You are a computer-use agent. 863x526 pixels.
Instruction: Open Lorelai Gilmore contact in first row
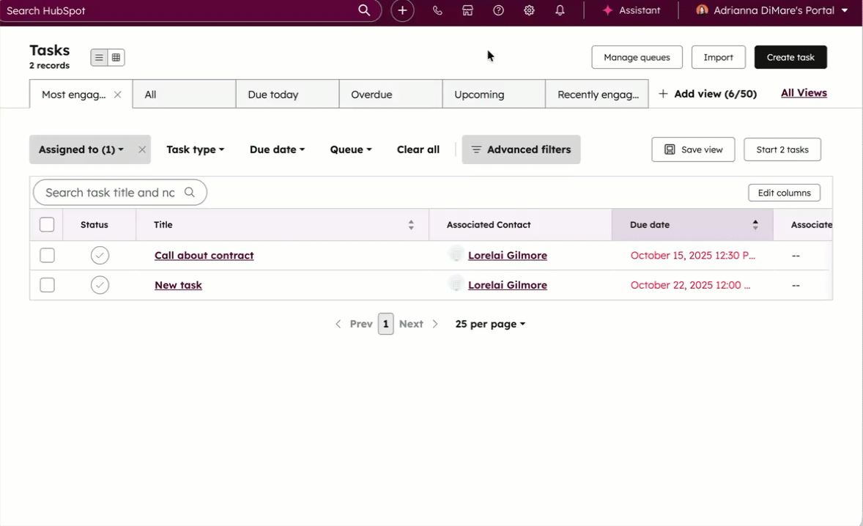click(508, 255)
